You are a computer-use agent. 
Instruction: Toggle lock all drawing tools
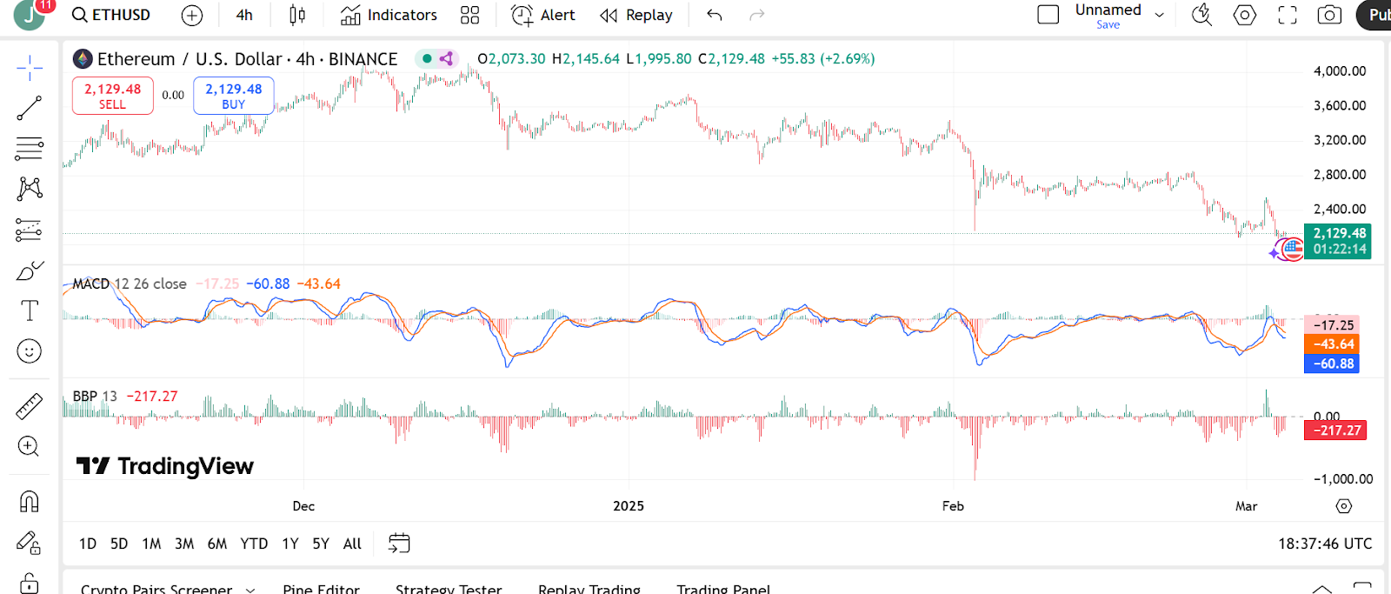(x=30, y=583)
